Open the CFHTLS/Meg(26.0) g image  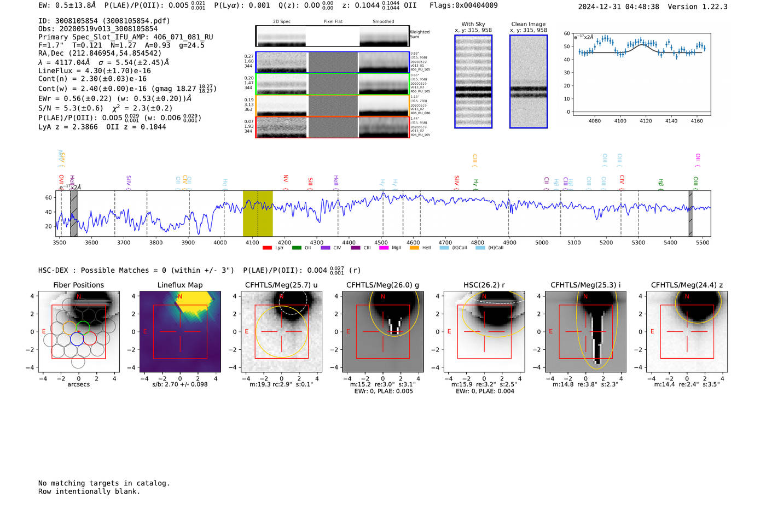pyautogui.click(x=383, y=331)
